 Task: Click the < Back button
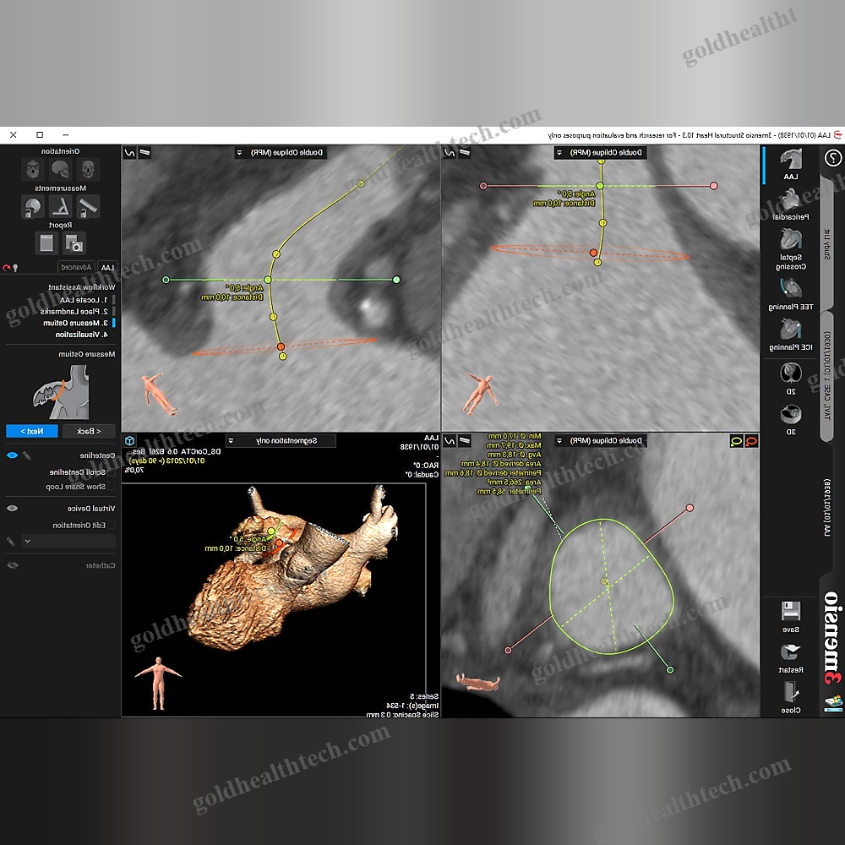89,431
